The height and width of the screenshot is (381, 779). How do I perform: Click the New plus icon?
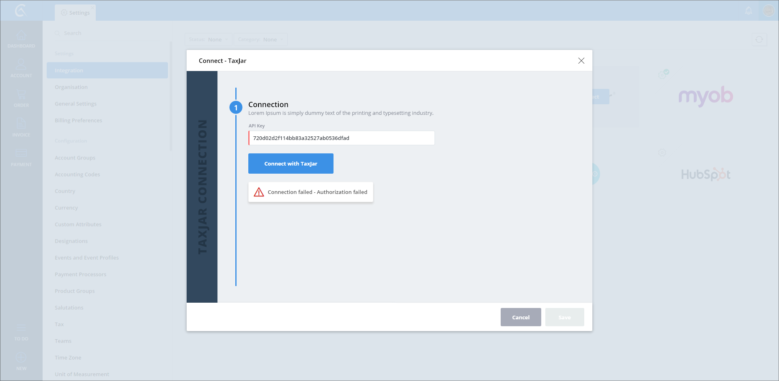point(21,358)
